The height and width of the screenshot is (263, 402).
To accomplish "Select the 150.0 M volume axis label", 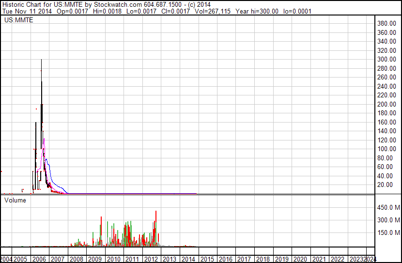I will [389, 233].
